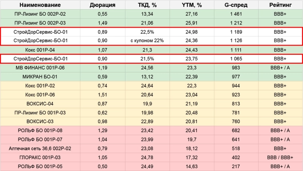Click the "Наименование" column header
The width and height of the screenshot is (303, 171).
point(40,5)
